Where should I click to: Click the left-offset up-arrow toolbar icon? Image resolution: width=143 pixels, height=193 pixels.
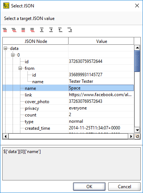60,30
